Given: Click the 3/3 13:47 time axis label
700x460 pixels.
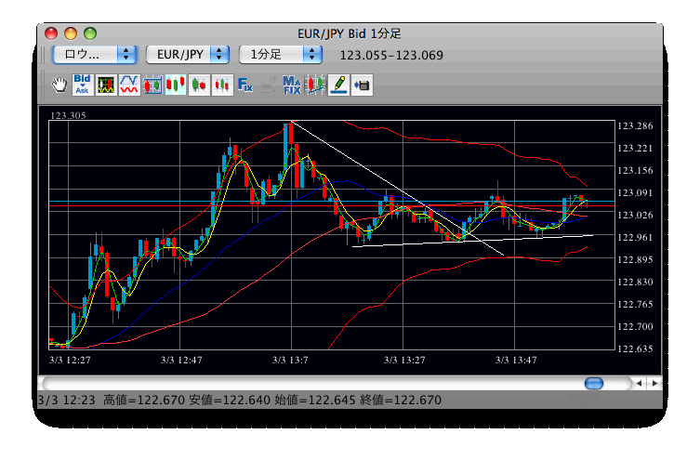Looking at the screenshot, I should click(516, 360).
